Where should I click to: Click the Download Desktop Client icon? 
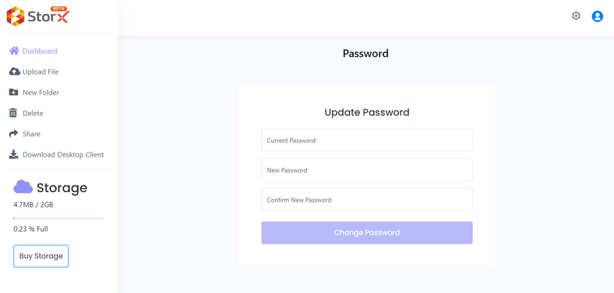click(x=13, y=155)
